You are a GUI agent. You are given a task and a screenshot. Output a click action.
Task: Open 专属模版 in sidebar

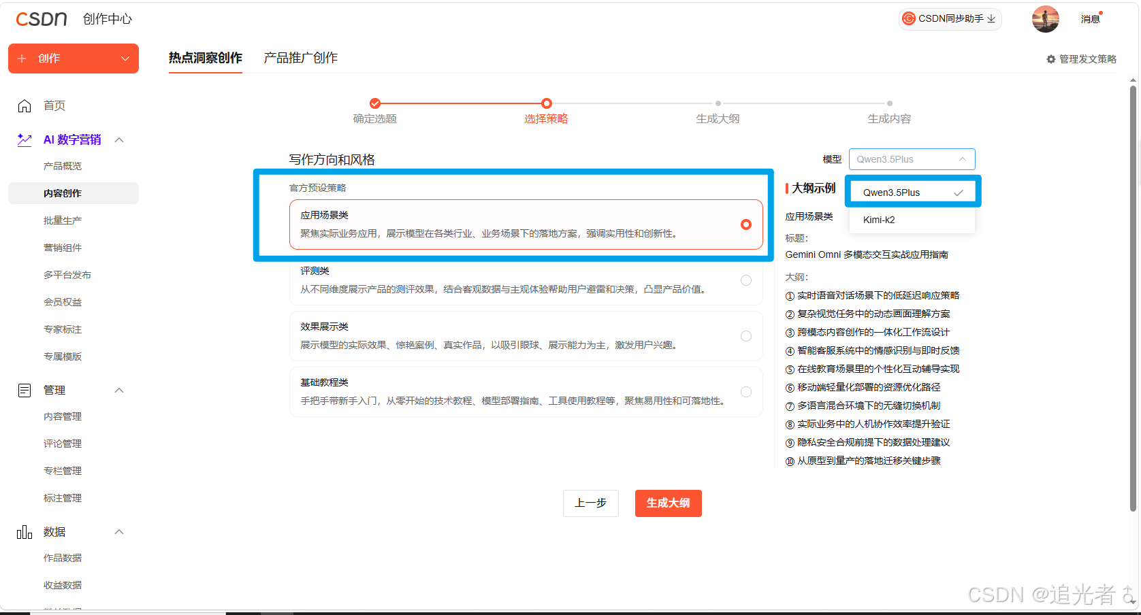63,356
